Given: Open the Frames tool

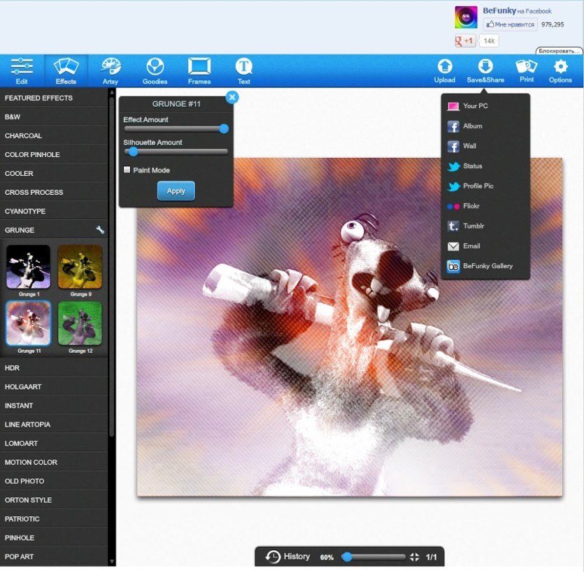Looking at the screenshot, I should pos(199,71).
